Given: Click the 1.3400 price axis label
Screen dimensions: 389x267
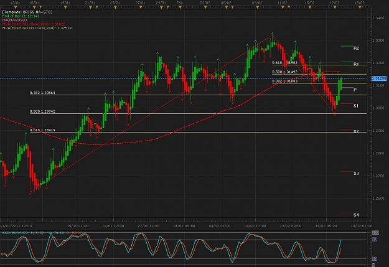Looking at the screenshot, I should (x=378, y=18).
